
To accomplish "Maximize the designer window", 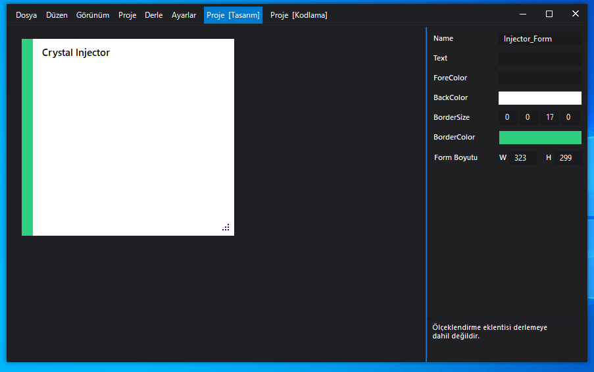I will 549,14.
